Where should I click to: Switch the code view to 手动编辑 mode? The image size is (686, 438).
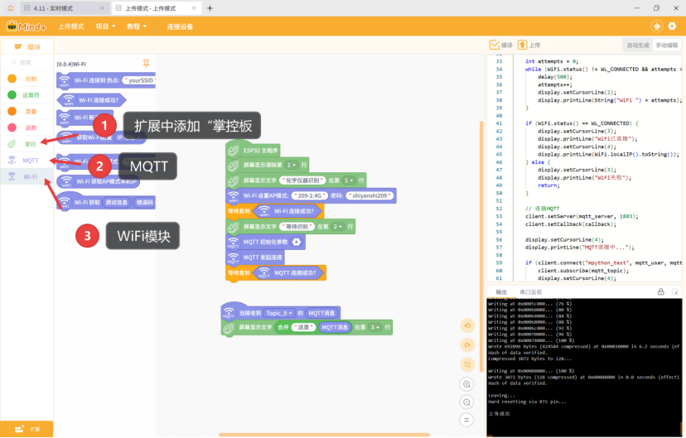coord(666,45)
